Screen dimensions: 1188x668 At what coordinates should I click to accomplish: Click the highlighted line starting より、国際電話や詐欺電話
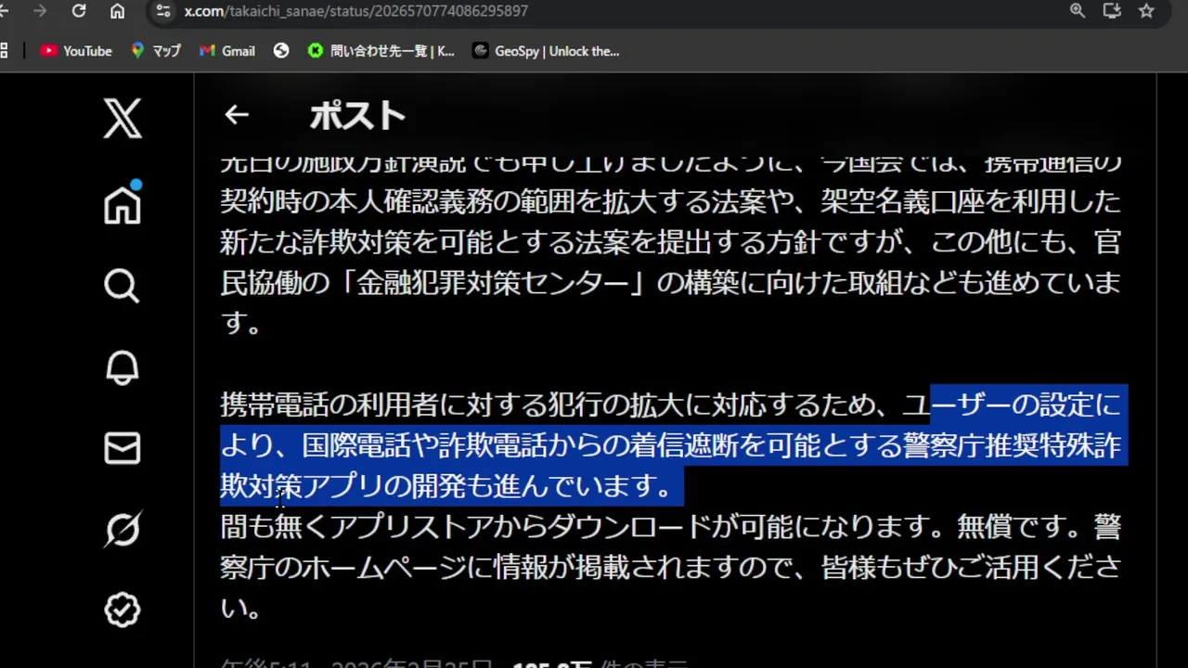[670, 445]
